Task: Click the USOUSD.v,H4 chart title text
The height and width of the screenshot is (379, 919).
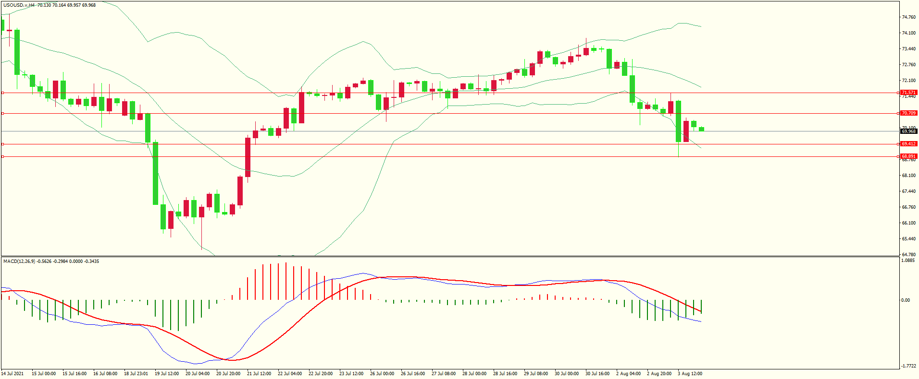Action: (x=19, y=5)
